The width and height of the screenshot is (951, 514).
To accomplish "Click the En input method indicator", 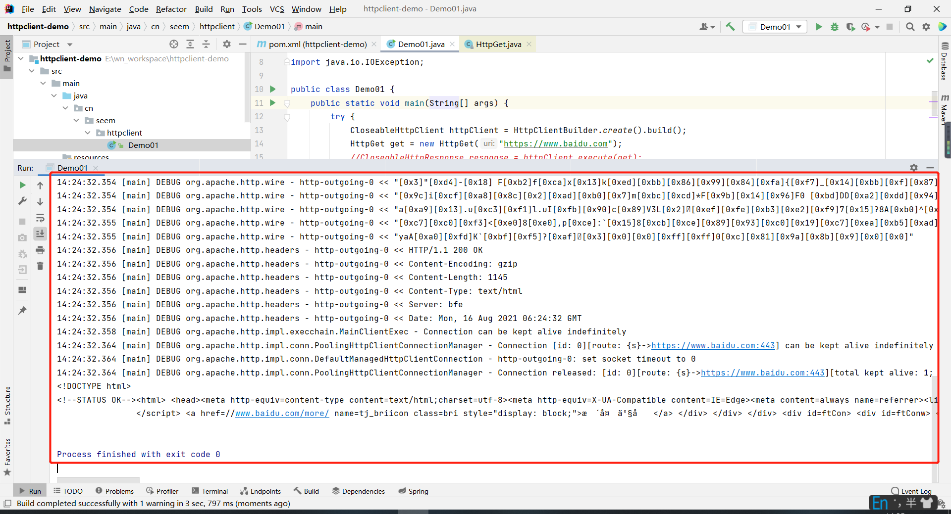I will [880, 503].
